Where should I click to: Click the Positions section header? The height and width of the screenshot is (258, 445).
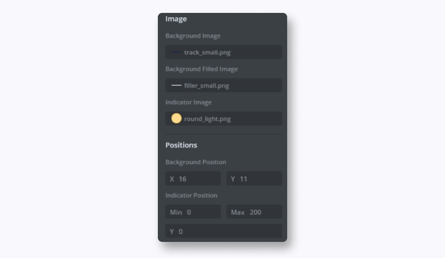pos(181,145)
